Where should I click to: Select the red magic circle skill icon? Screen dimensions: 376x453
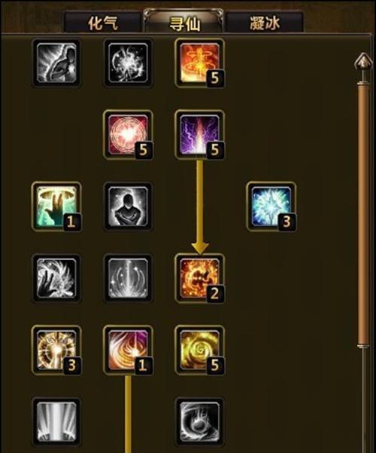tap(128, 134)
